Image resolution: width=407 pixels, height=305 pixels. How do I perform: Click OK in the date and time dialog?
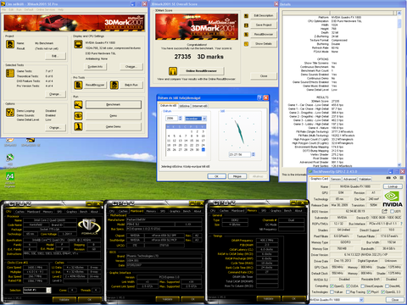[217, 176]
